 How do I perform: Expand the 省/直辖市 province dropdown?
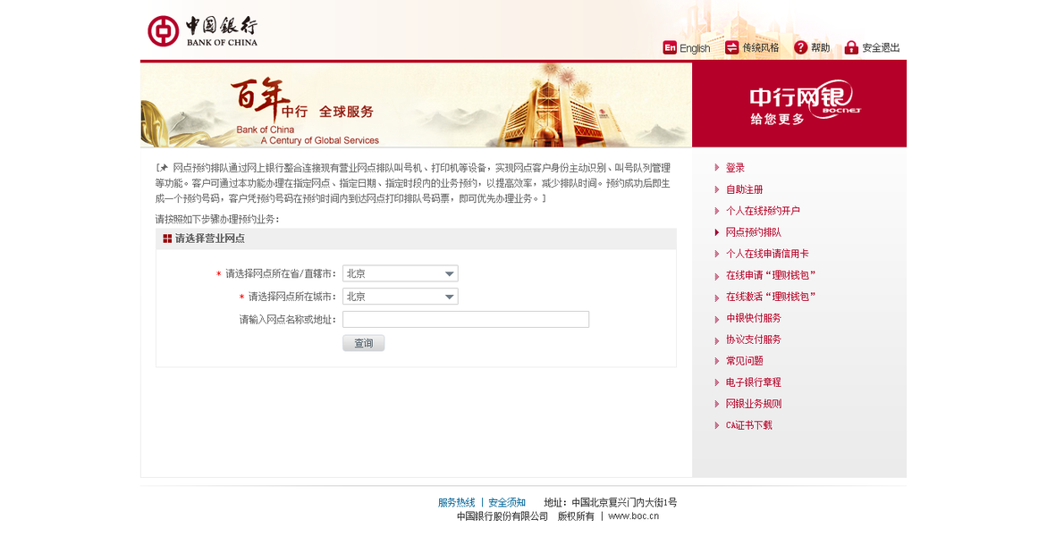400,273
